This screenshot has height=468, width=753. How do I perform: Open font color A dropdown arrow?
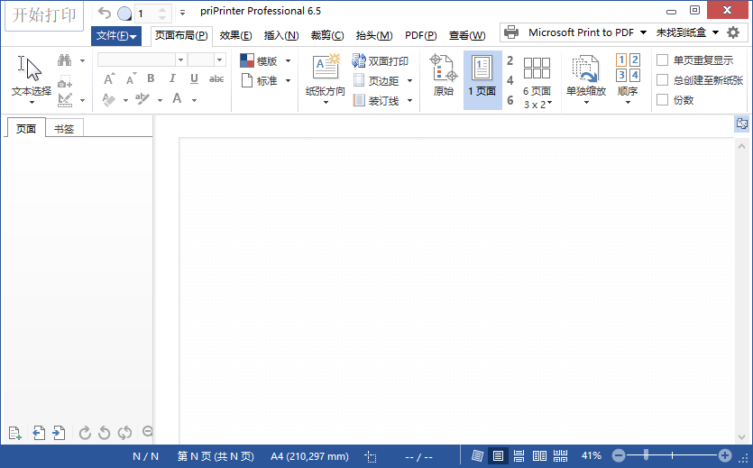195,100
